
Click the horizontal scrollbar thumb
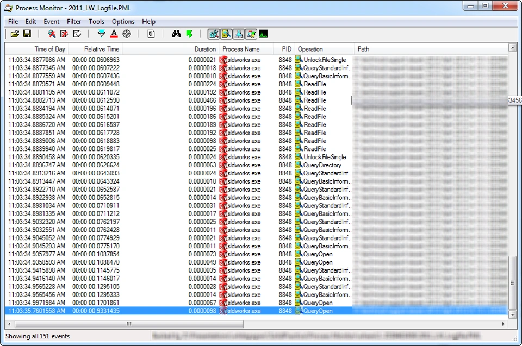[129, 324]
